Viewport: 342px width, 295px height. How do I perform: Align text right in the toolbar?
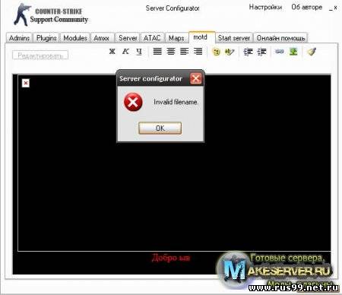tap(198, 52)
